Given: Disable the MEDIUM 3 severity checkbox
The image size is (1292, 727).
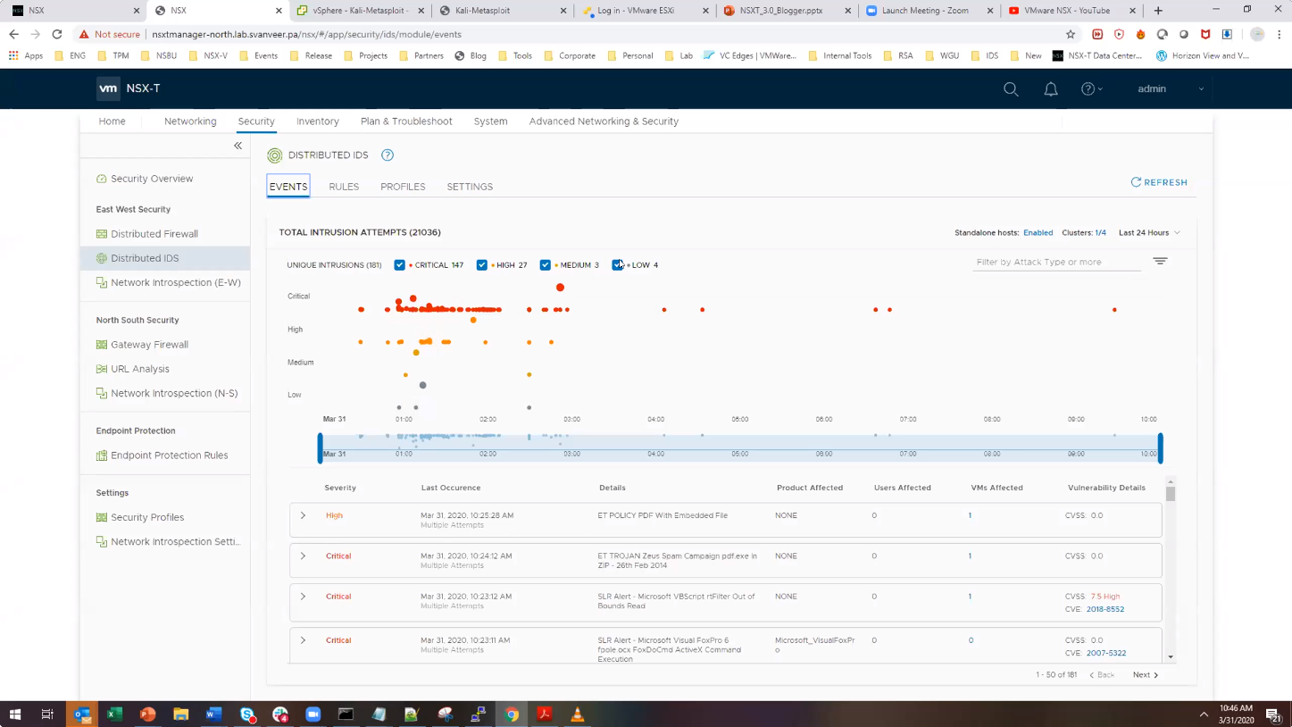Looking at the screenshot, I should 546,265.
